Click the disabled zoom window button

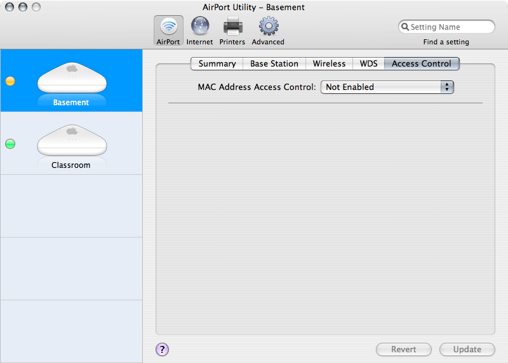point(36,7)
